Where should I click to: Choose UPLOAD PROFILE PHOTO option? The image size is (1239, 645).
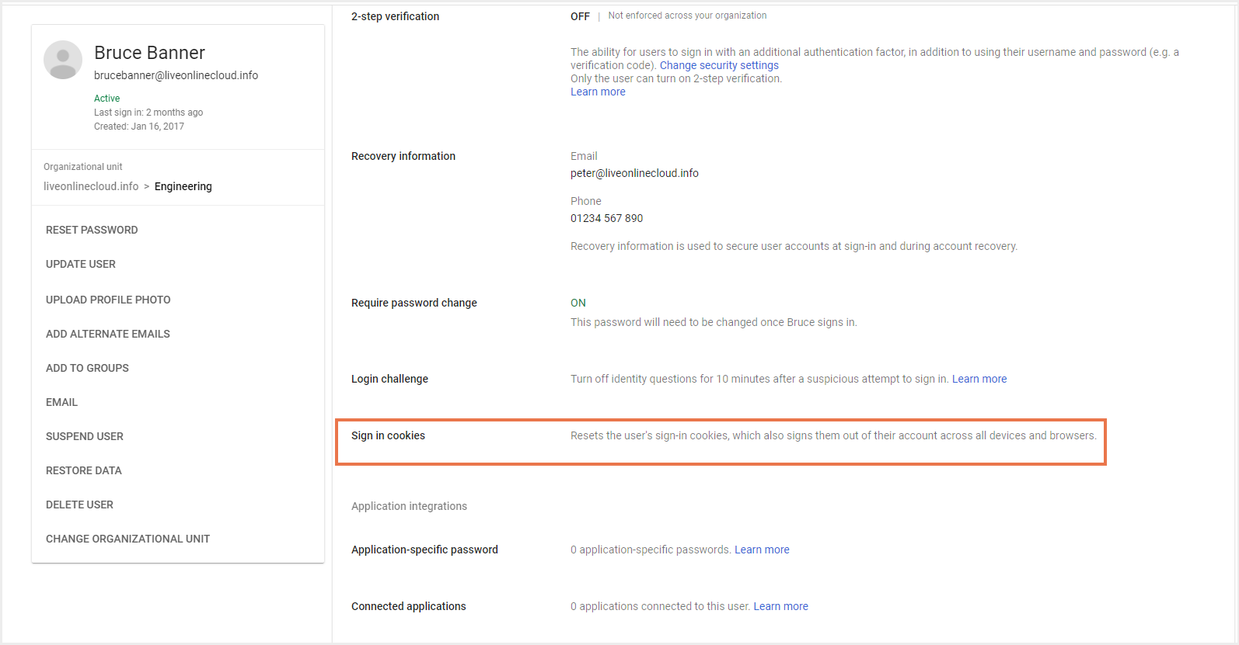tap(108, 300)
